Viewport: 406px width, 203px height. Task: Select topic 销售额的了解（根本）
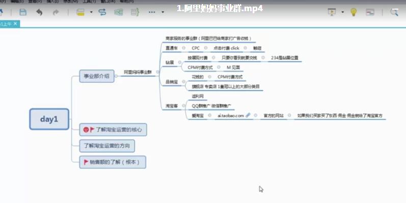coord(113,162)
